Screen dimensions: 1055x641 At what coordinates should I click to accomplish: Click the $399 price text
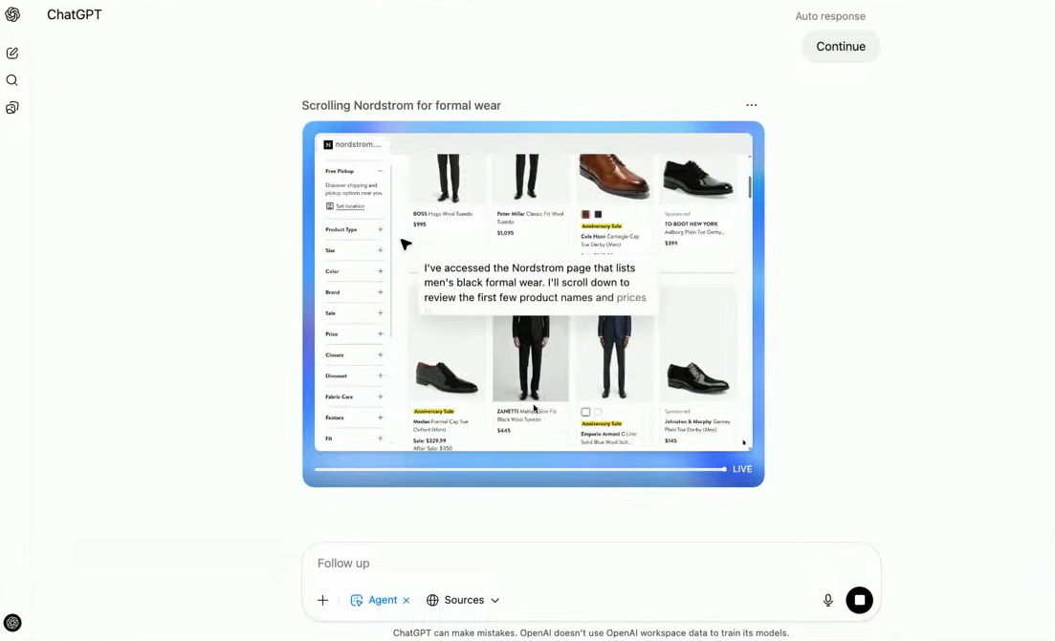[670, 244]
